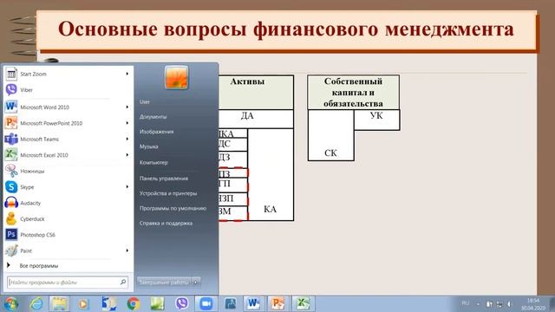Launch Skype from the Start menu
Viewport: 555px width, 312px height.
tap(68, 187)
